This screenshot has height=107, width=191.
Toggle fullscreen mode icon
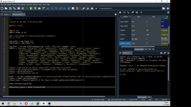(x=77, y=8)
